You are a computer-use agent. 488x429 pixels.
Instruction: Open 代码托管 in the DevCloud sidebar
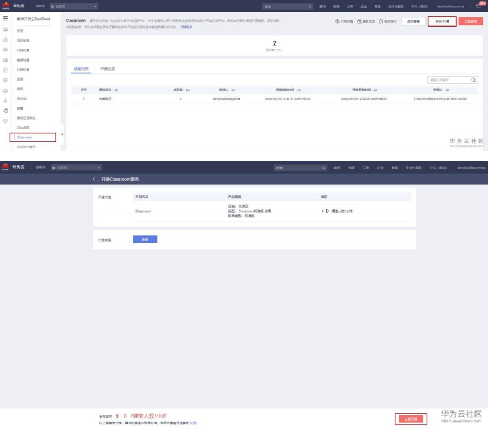pos(23,50)
